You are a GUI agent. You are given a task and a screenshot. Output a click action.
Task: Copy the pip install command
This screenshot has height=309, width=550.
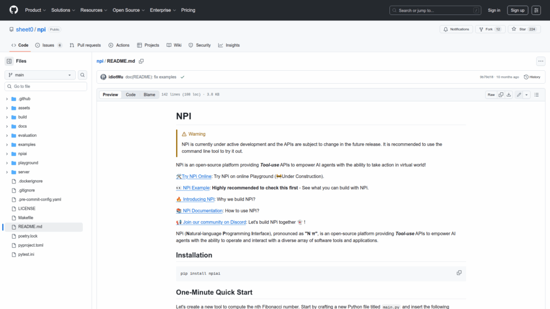(x=459, y=273)
